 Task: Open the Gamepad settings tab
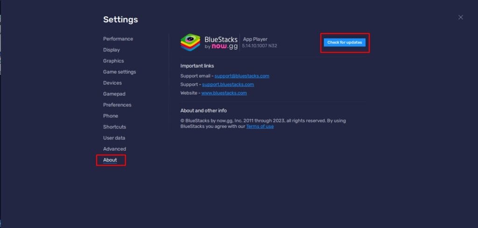[x=114, y=94]
